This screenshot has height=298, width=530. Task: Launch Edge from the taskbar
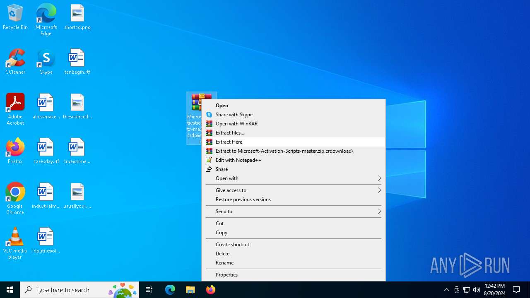[x=170, y=290]
